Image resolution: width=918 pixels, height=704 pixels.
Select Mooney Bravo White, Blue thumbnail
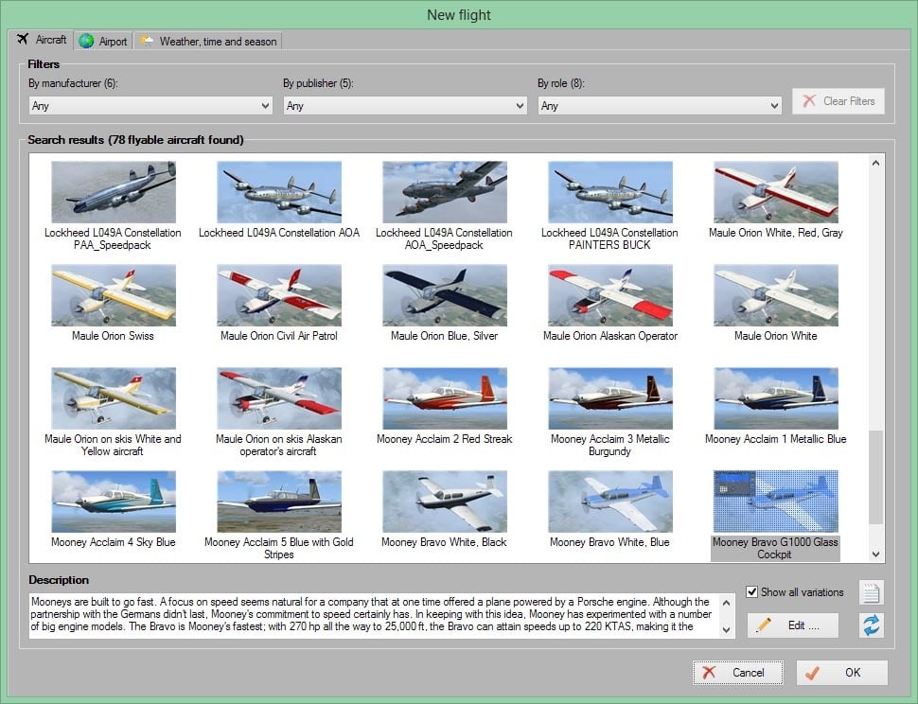(610, 501)
